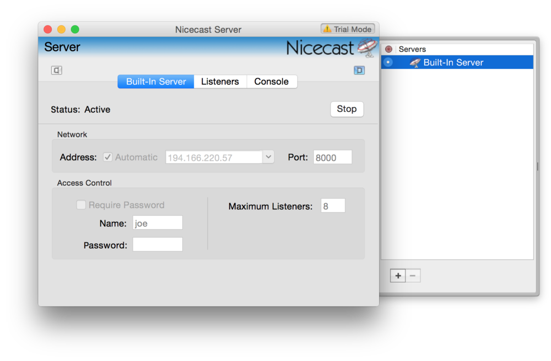Toggle the right drawer panel icon
The image size is (551, 361).
(x=359, y=70)
